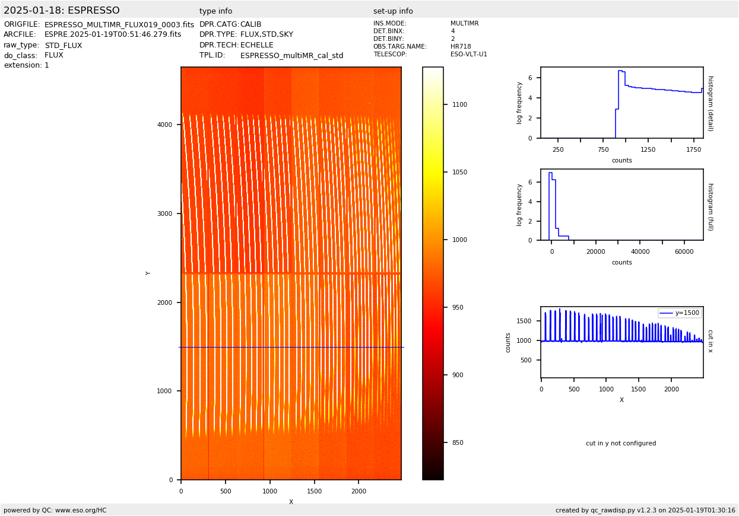Image resolution: width=739 pixels, height=516 pixels.
Task: Click the main detector raw image
Action: click(x=291, y=237)
